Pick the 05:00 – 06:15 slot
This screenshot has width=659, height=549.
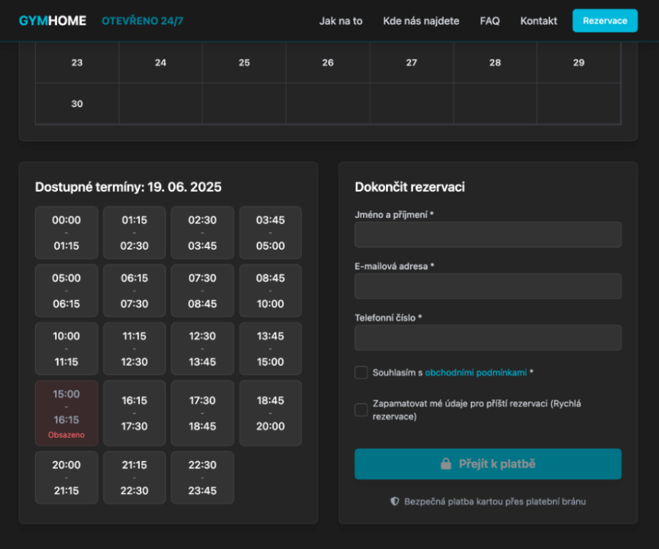(x=67, y=291)
